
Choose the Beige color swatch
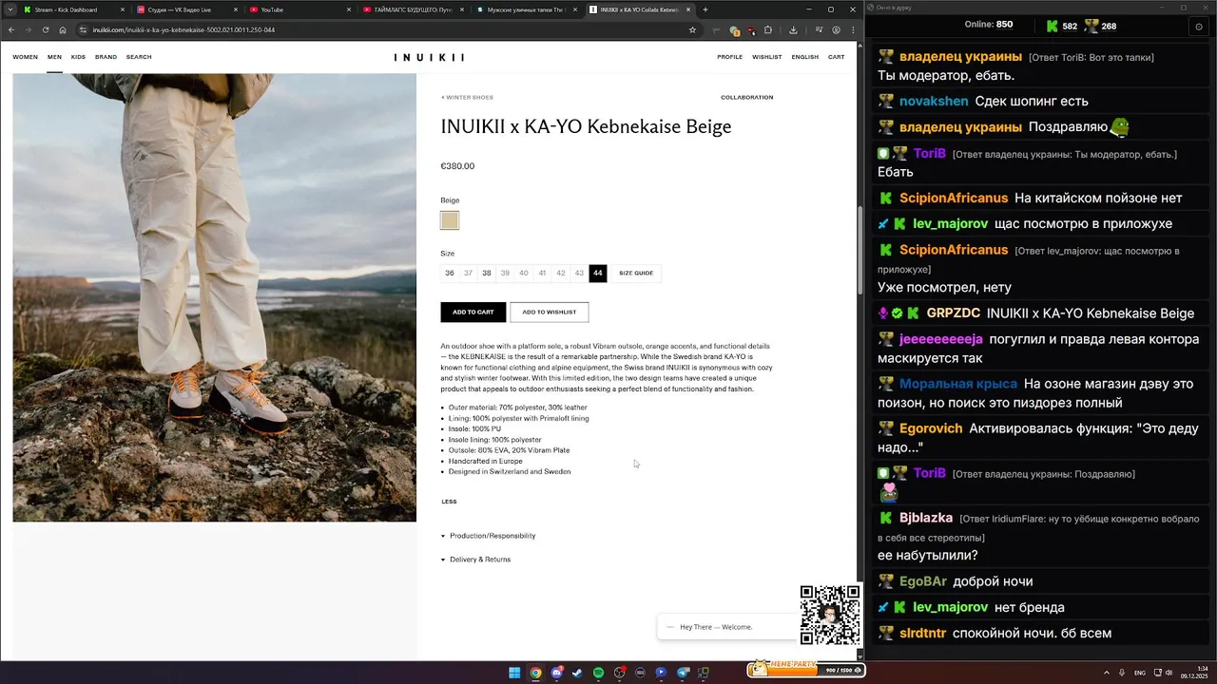click(x=450, y=220)
